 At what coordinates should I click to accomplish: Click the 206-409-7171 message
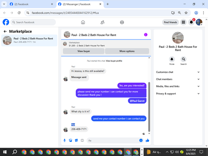click(x=79, y=129)
